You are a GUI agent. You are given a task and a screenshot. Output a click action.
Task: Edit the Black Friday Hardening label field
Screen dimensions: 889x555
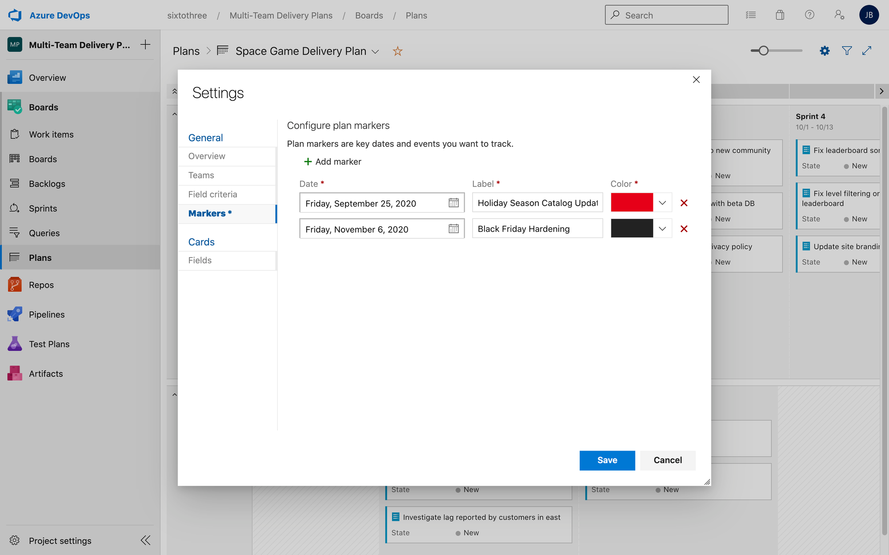[x=537, y=229]
